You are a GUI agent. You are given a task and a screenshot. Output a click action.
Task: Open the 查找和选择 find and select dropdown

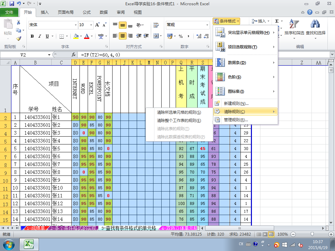click(316, 29)
